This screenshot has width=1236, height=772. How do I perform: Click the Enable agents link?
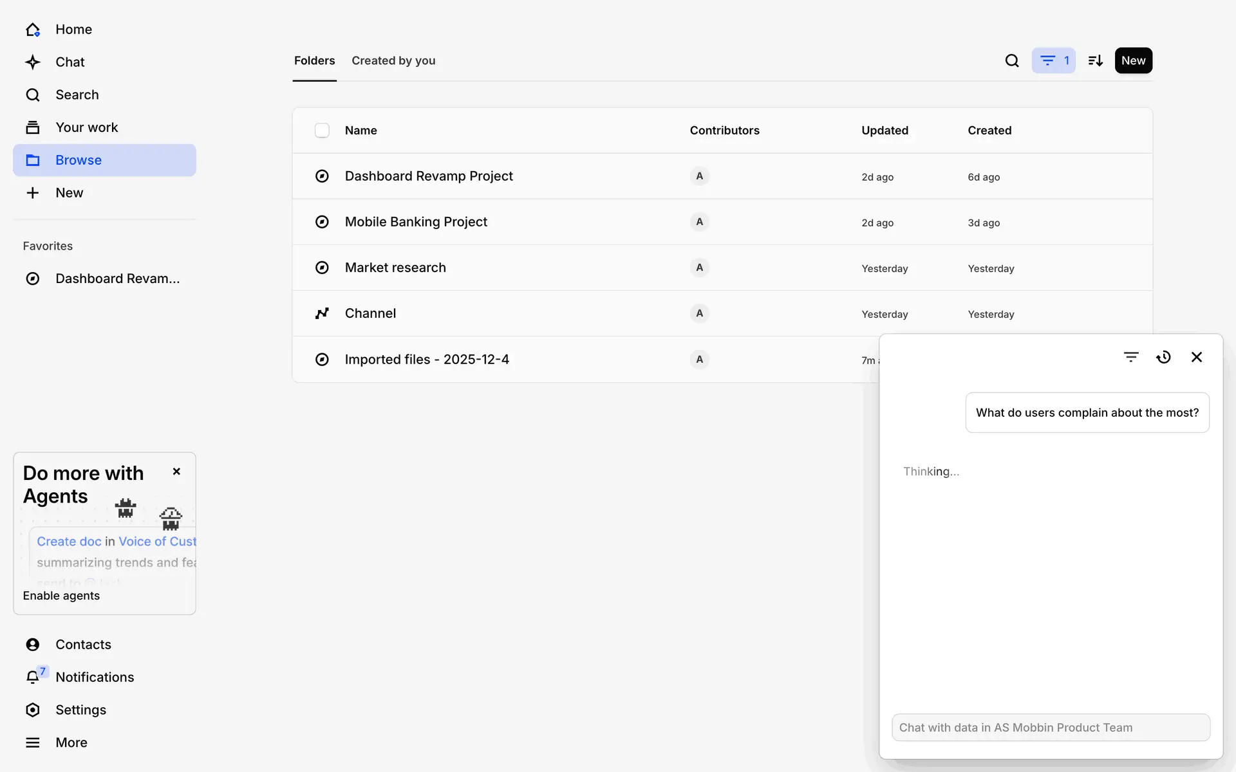click(x=61, y=596)
